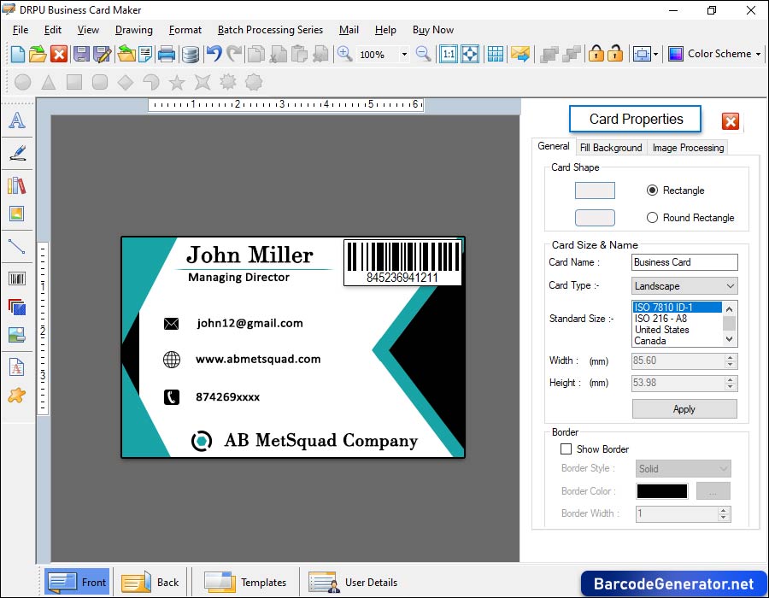Open the Batch Processing Series menu
Image resolution: width=769 pixels, height=598 pixels.
(x=269, y=29)
